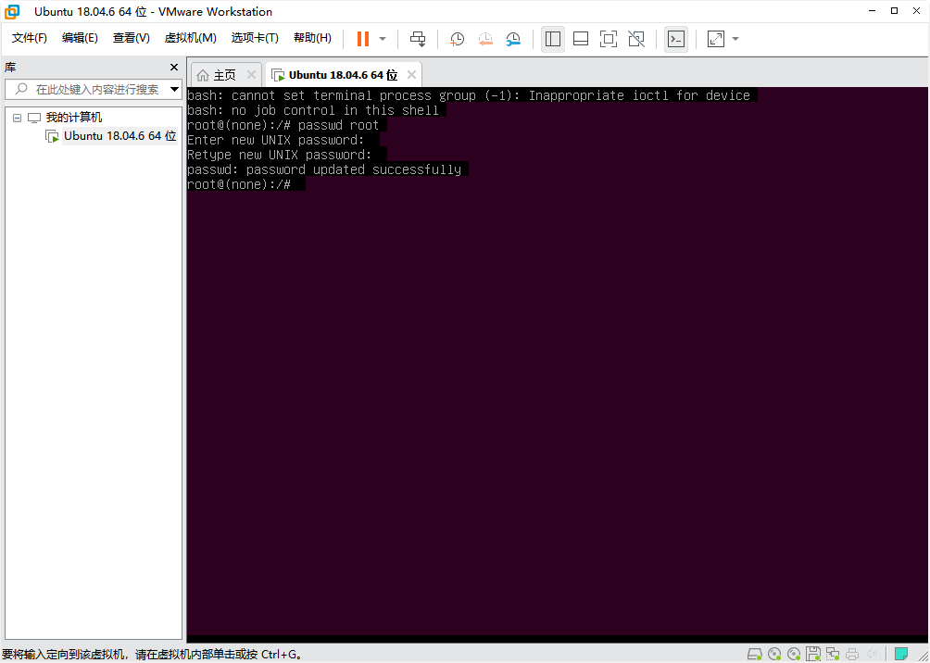Click the stretch guest display icon

pos(716,39)
